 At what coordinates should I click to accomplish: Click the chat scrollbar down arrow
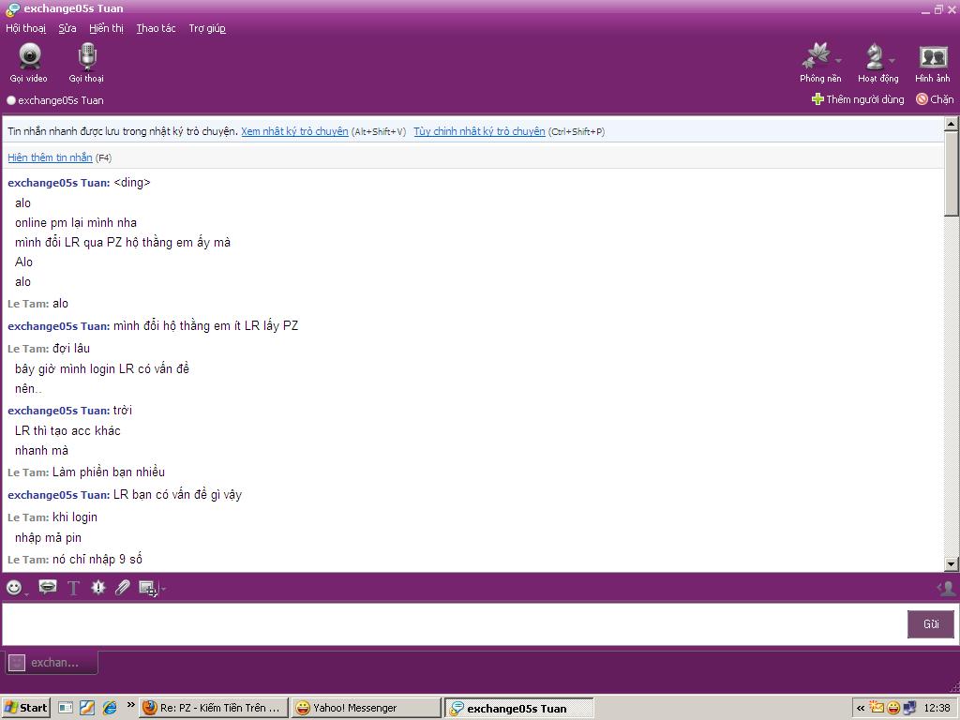951,563
